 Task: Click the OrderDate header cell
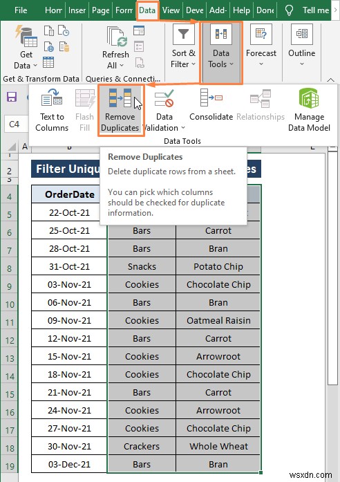pyautogui.click(x=69, y=194)
